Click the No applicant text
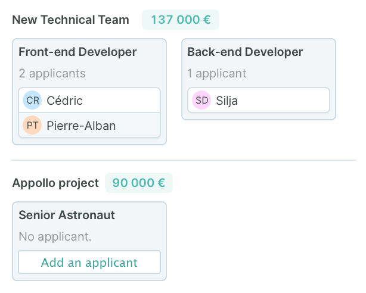 55,236
